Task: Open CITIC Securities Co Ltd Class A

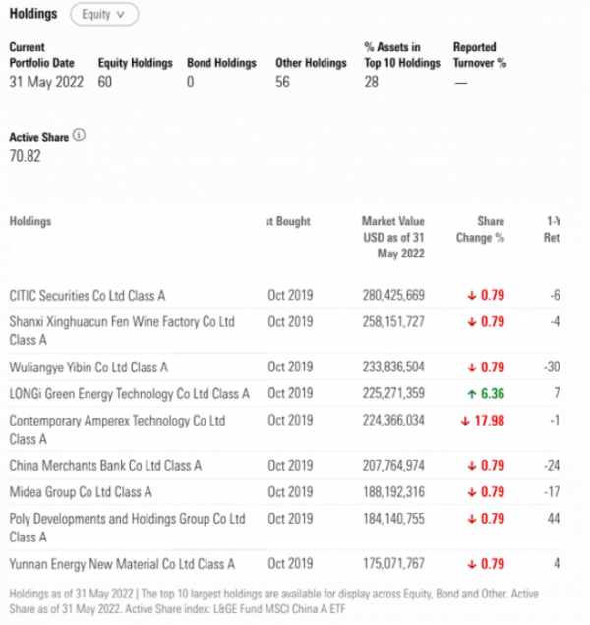Action: click(x=88, y=296)
